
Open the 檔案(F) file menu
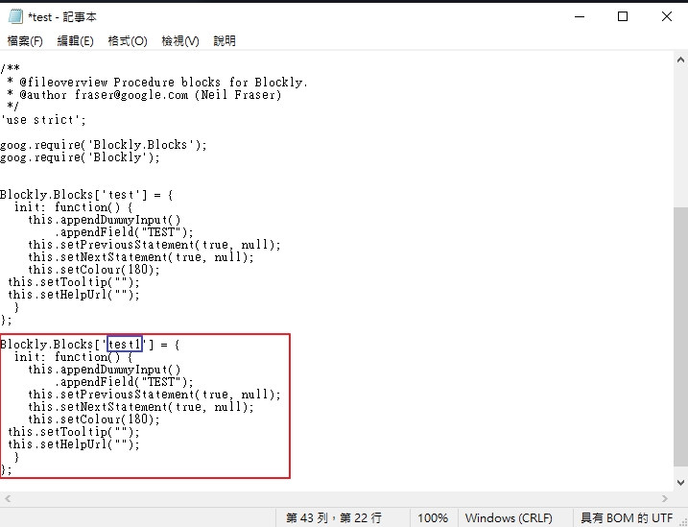point(25,41)
